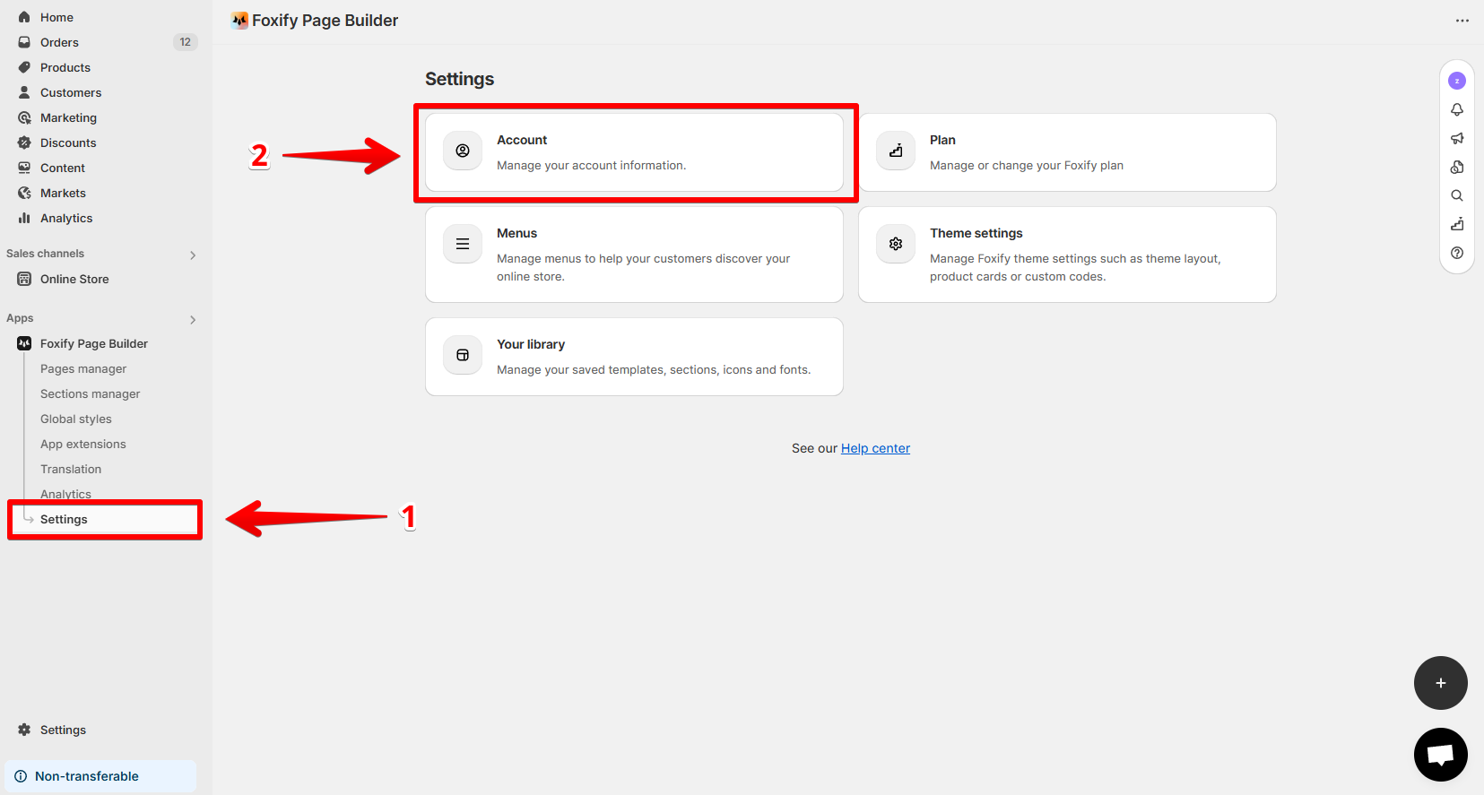
Task: Open the Account settings card
Action: [634, 152]
